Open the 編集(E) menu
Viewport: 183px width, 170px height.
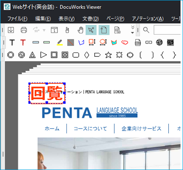[43, 19]
